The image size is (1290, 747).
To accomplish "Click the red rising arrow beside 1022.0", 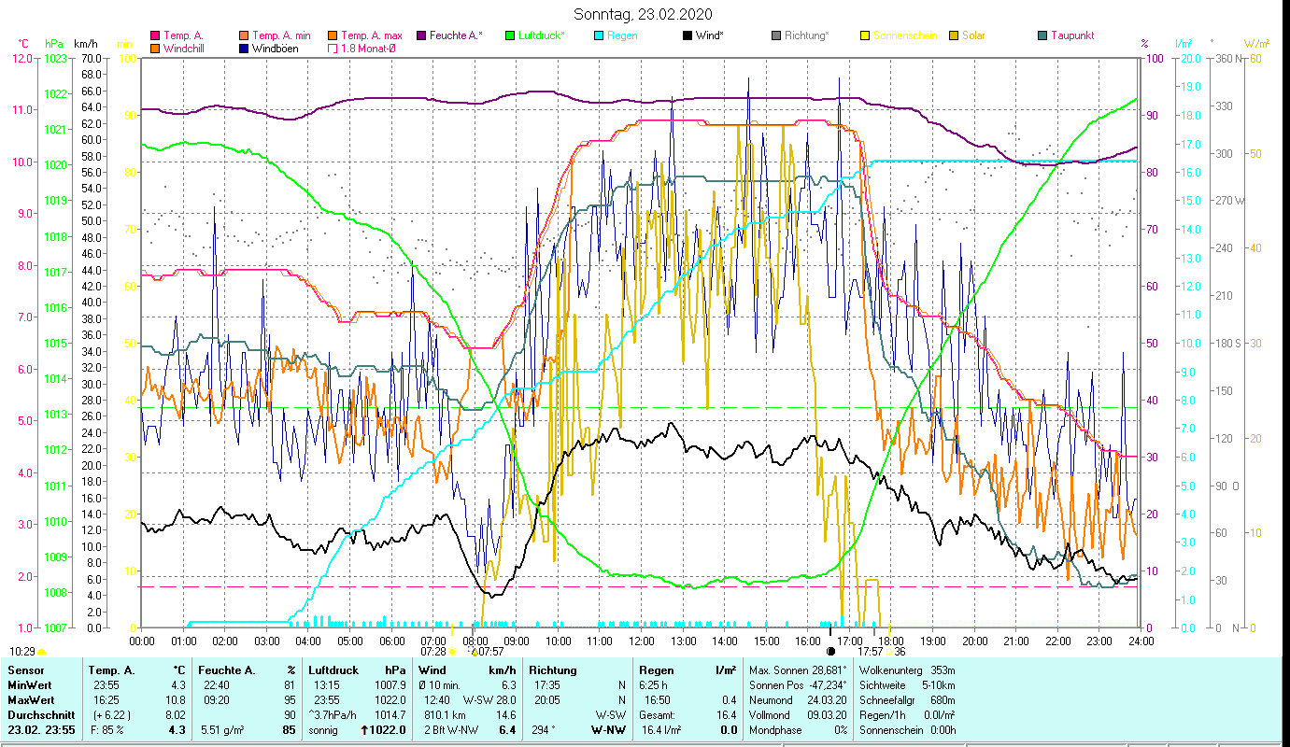I will tap(366, 730).
